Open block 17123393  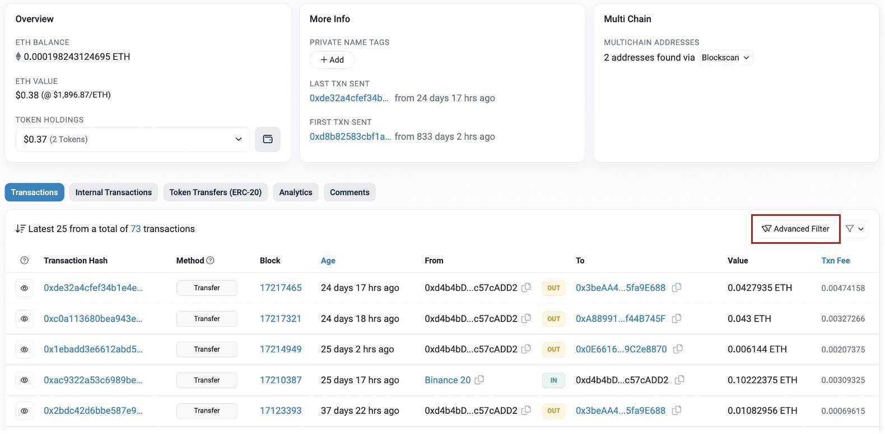(281, 411)
